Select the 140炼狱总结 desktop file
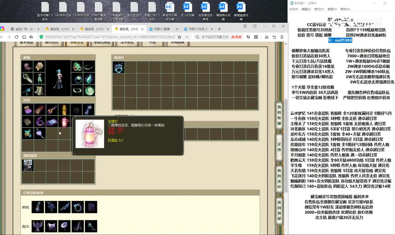 click(x=63, y=10)
